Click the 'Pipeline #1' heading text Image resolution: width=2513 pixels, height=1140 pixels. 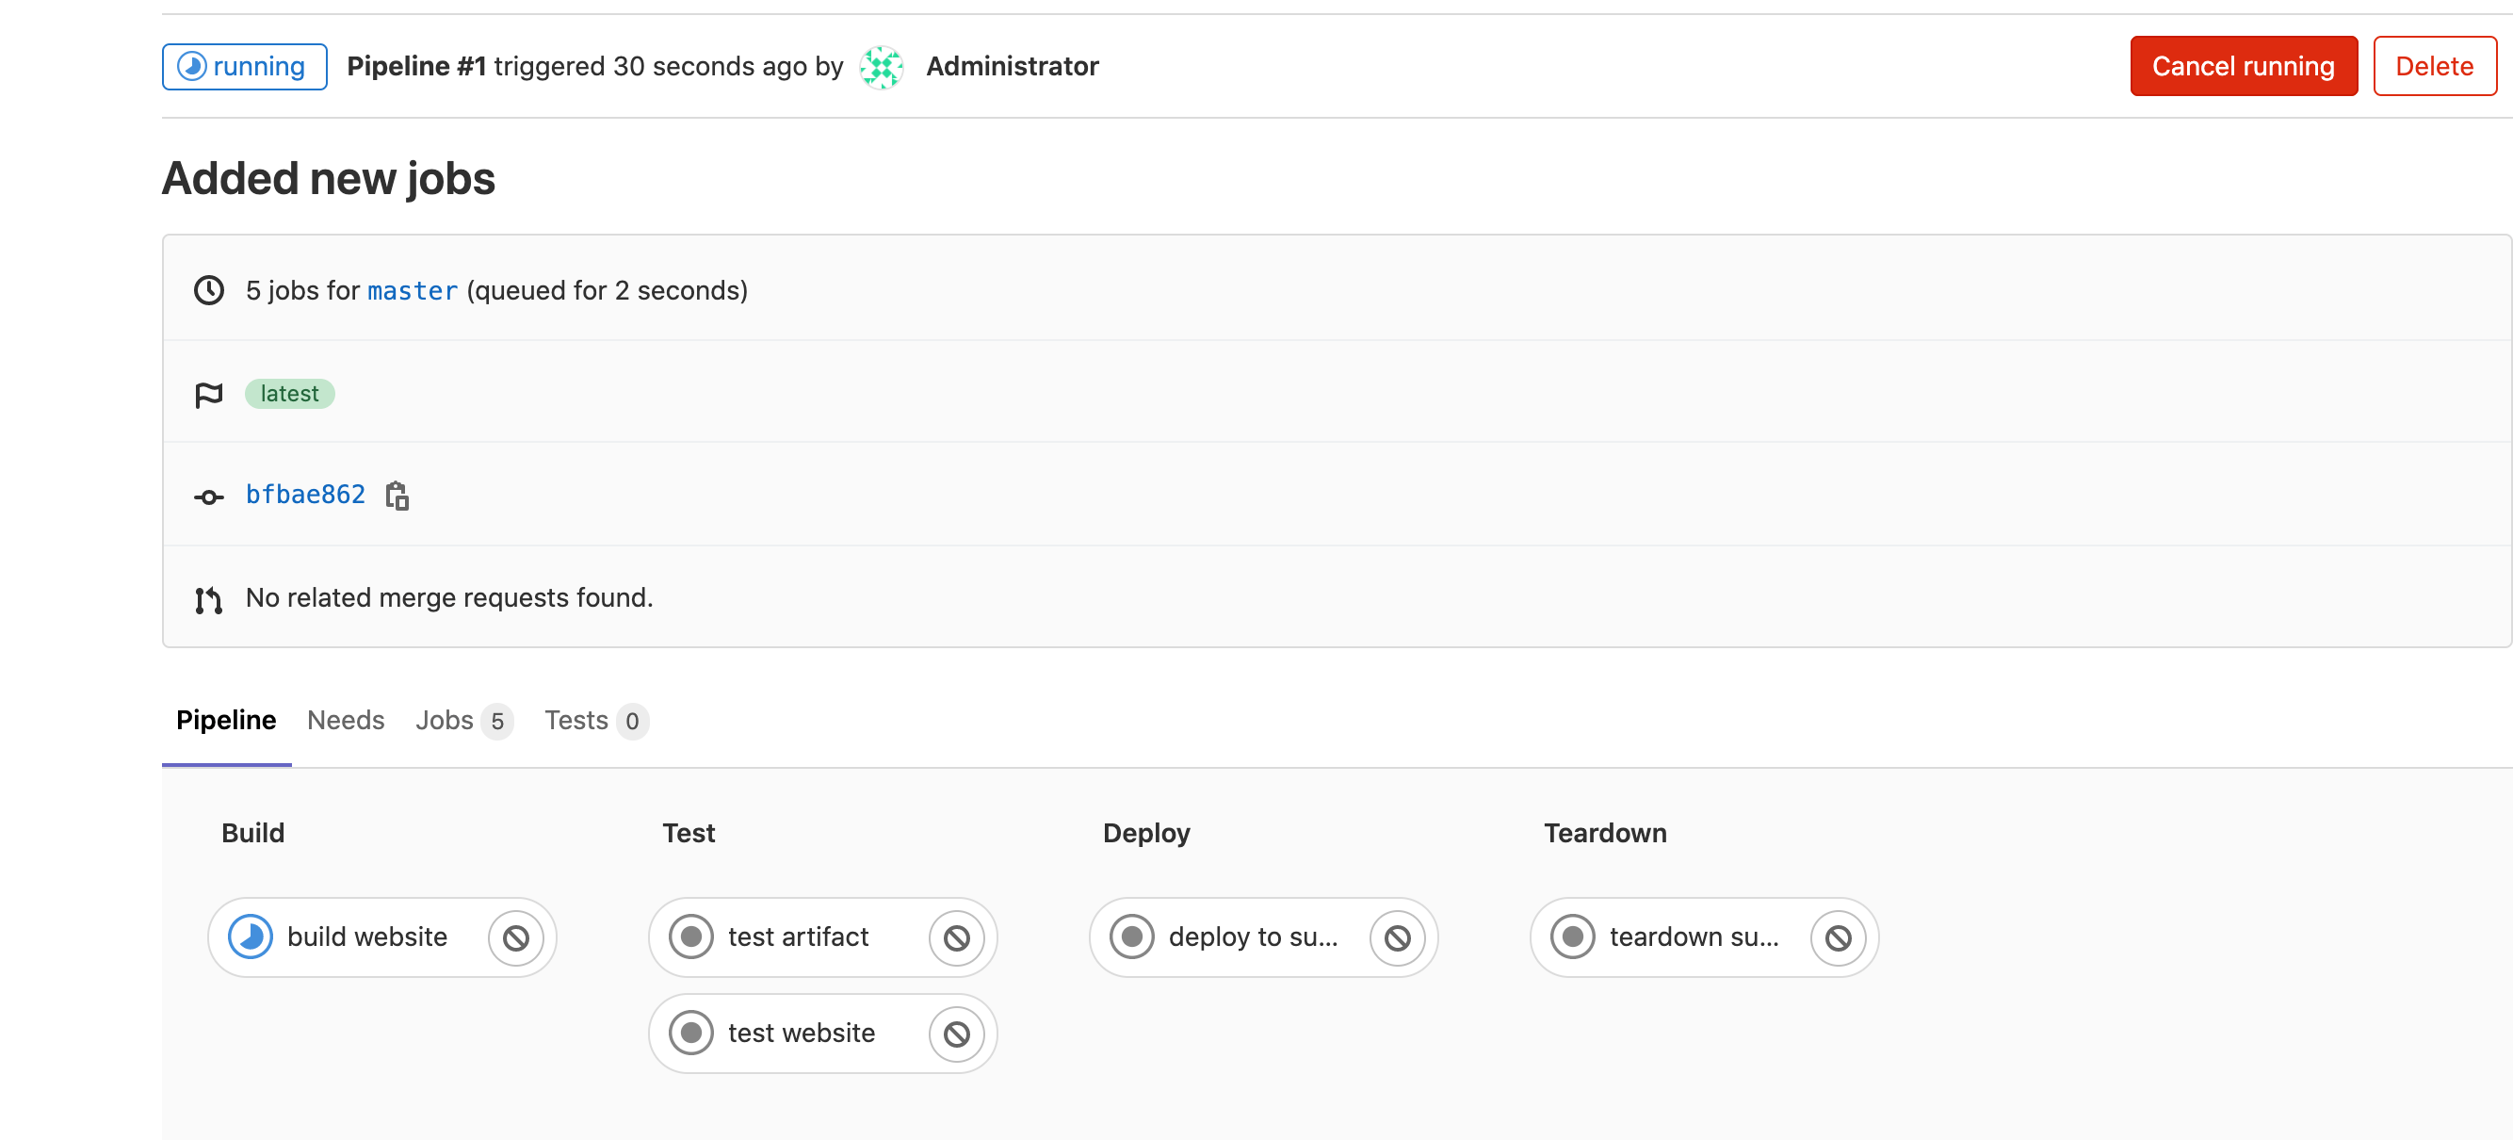[x=416, y=66]
